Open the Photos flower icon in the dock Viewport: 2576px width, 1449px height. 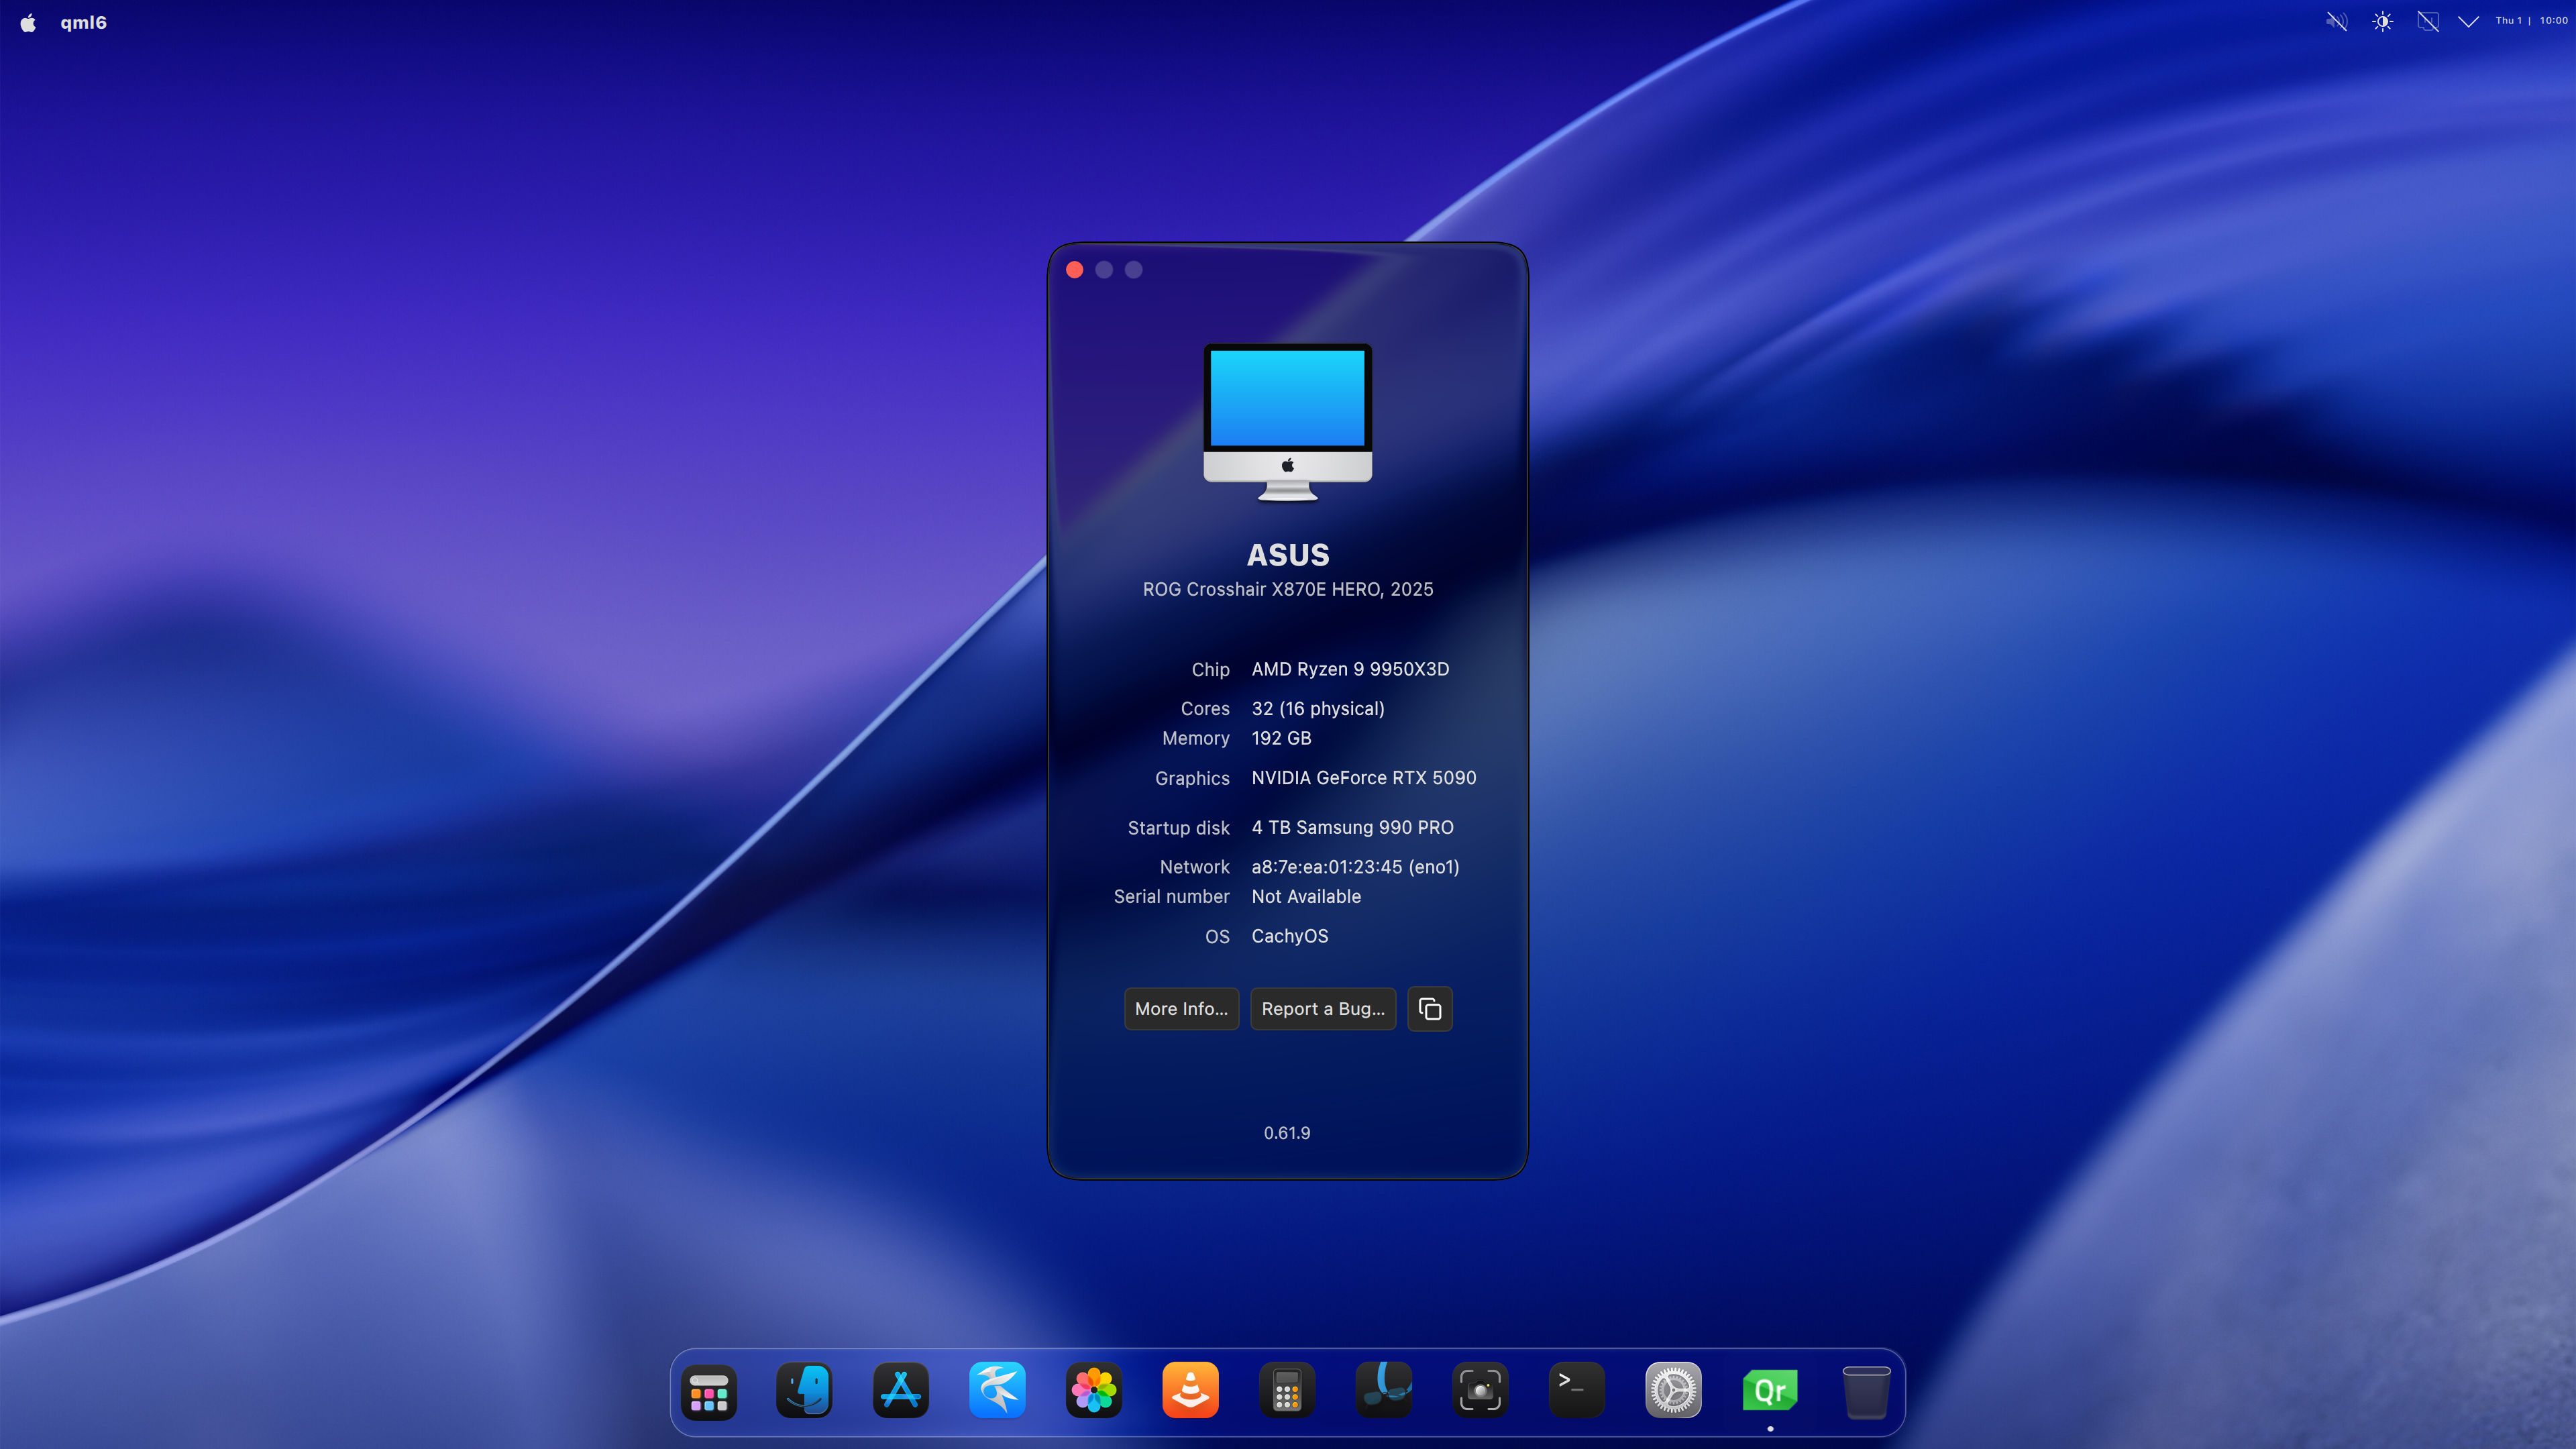click(x=1094, y=1391)
